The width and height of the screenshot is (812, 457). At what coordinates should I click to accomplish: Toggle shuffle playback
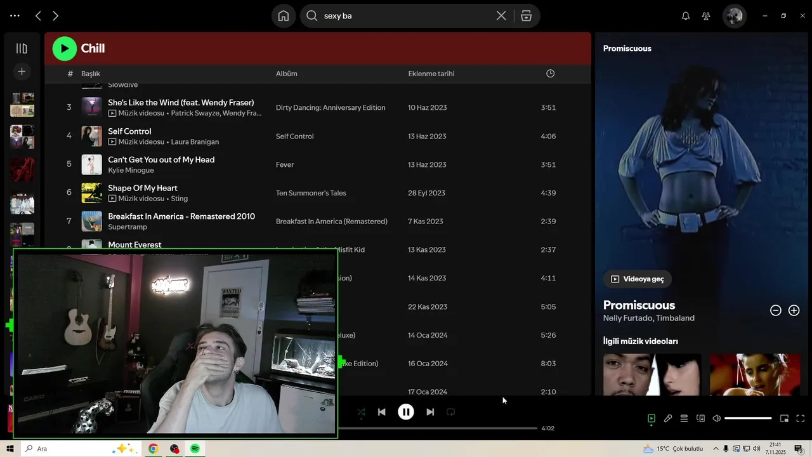pyautogui.click(x=361, y=412)
